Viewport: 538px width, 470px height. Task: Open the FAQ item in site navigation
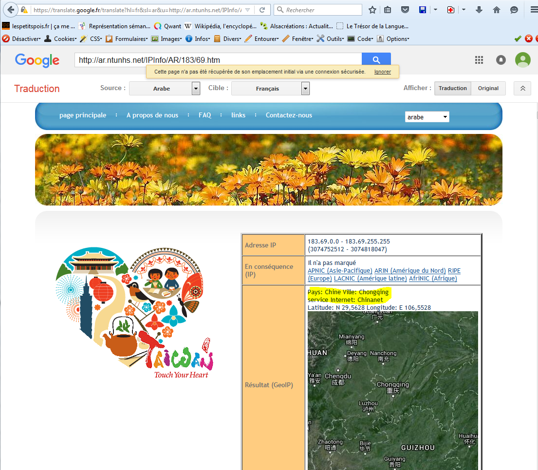[205, 115]
